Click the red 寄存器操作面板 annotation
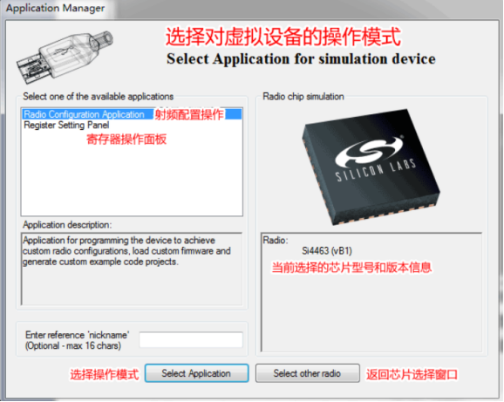Viewport: 504px width, 402px height. tap(126, 140)
